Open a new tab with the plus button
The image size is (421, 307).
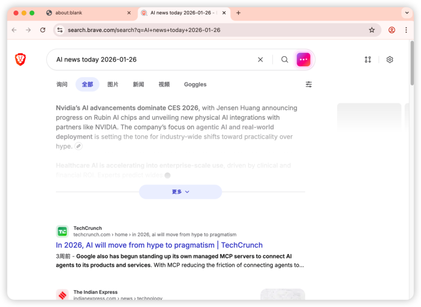[239, 13]
